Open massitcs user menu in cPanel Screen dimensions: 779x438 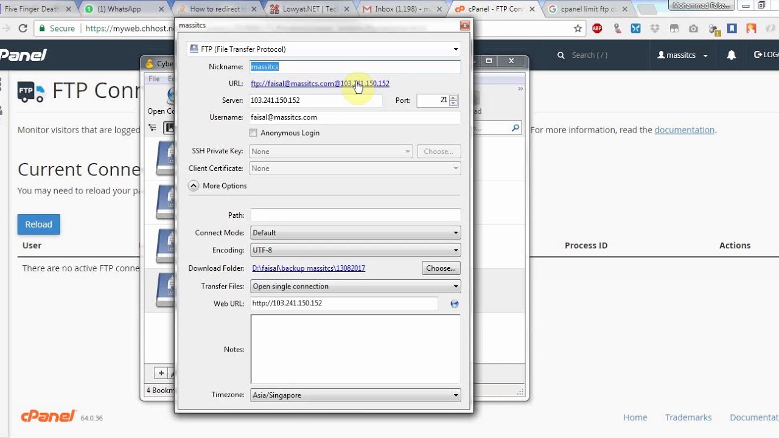click(683, 55)
